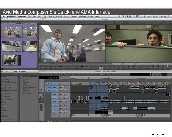The height and width of the screenshot is (137, 172).
Task: Click the yellow Smart Tool splice icon
Action: tap(41, 99)
